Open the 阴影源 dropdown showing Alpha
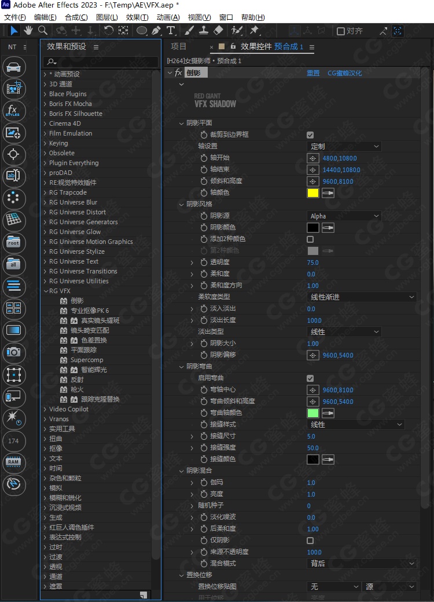 [x=344, y=216]
